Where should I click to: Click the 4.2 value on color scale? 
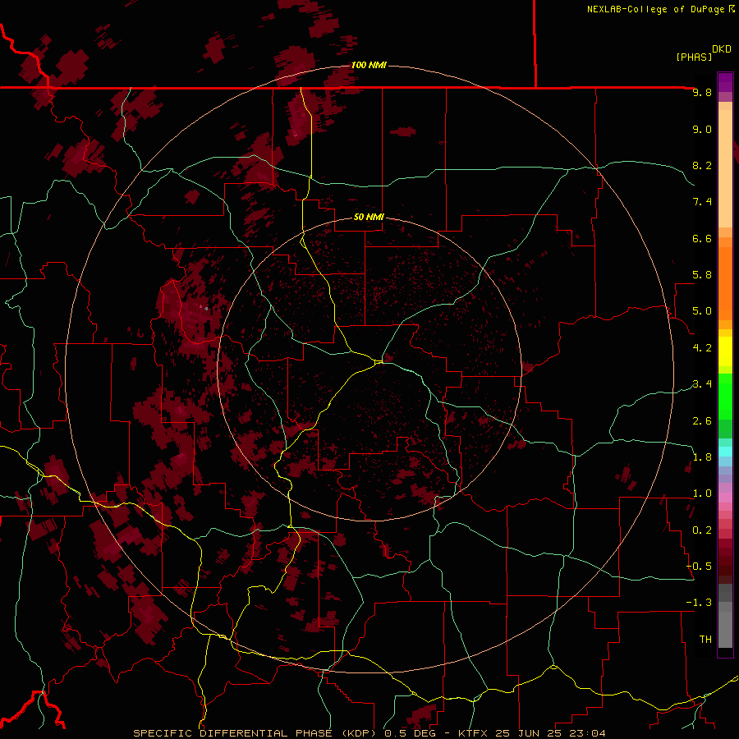pyautogui.click(x=702, y=348)
